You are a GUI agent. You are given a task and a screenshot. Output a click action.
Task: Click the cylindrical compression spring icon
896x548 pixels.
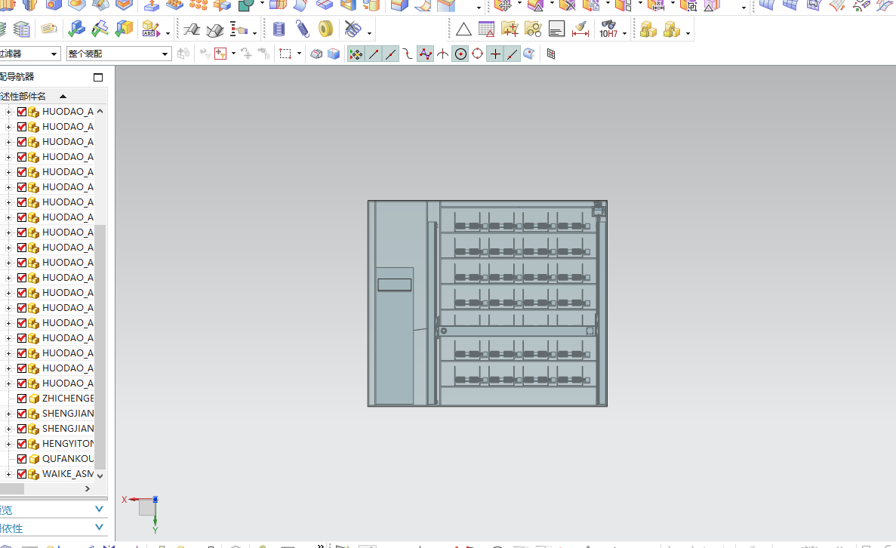[x=279, y=29]
